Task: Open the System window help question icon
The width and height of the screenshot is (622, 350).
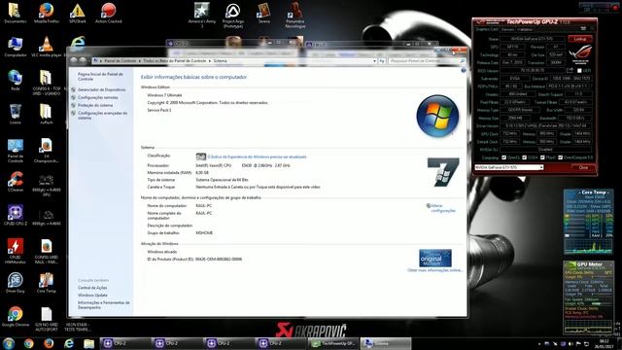Action: click(x=464, y=70)
